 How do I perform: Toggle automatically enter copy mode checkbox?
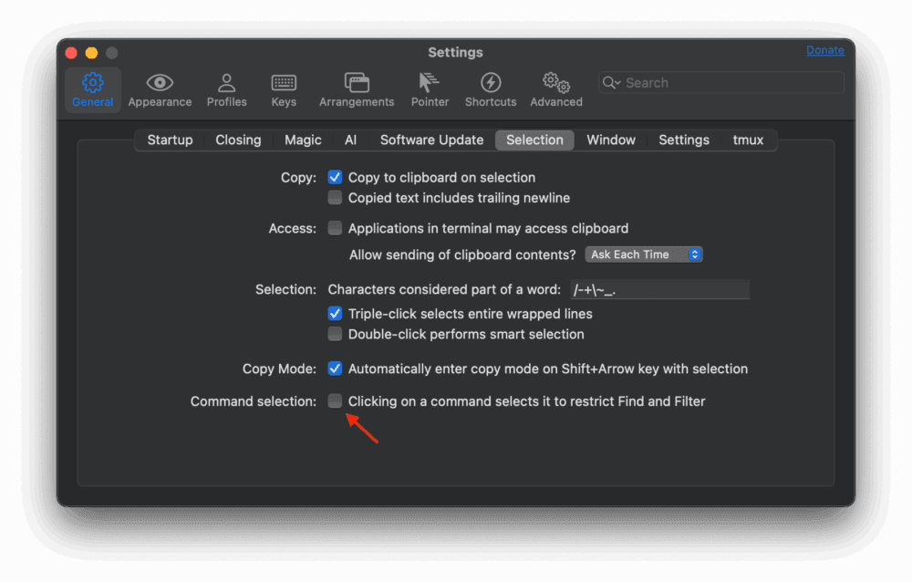pyautogui.click(x=335, y=369)
